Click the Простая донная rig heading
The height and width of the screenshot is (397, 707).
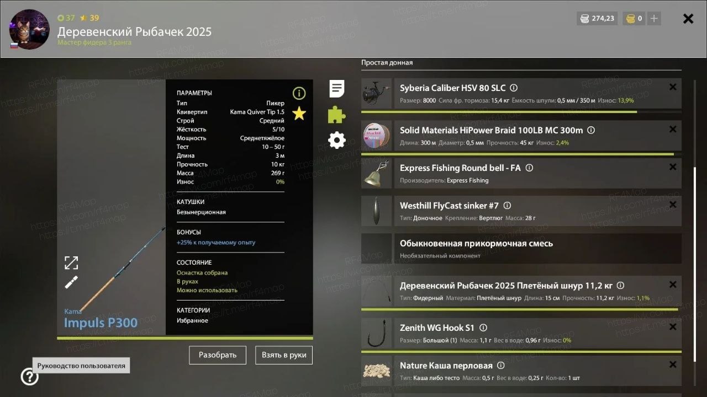[x=387, y=63]
